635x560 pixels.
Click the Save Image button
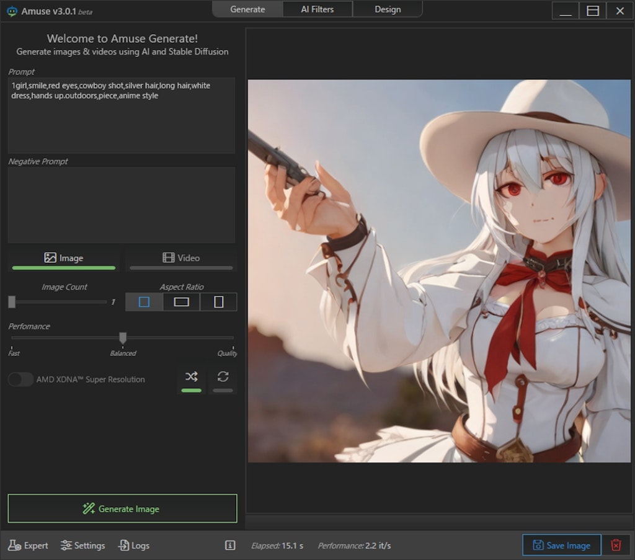point(561,545)
